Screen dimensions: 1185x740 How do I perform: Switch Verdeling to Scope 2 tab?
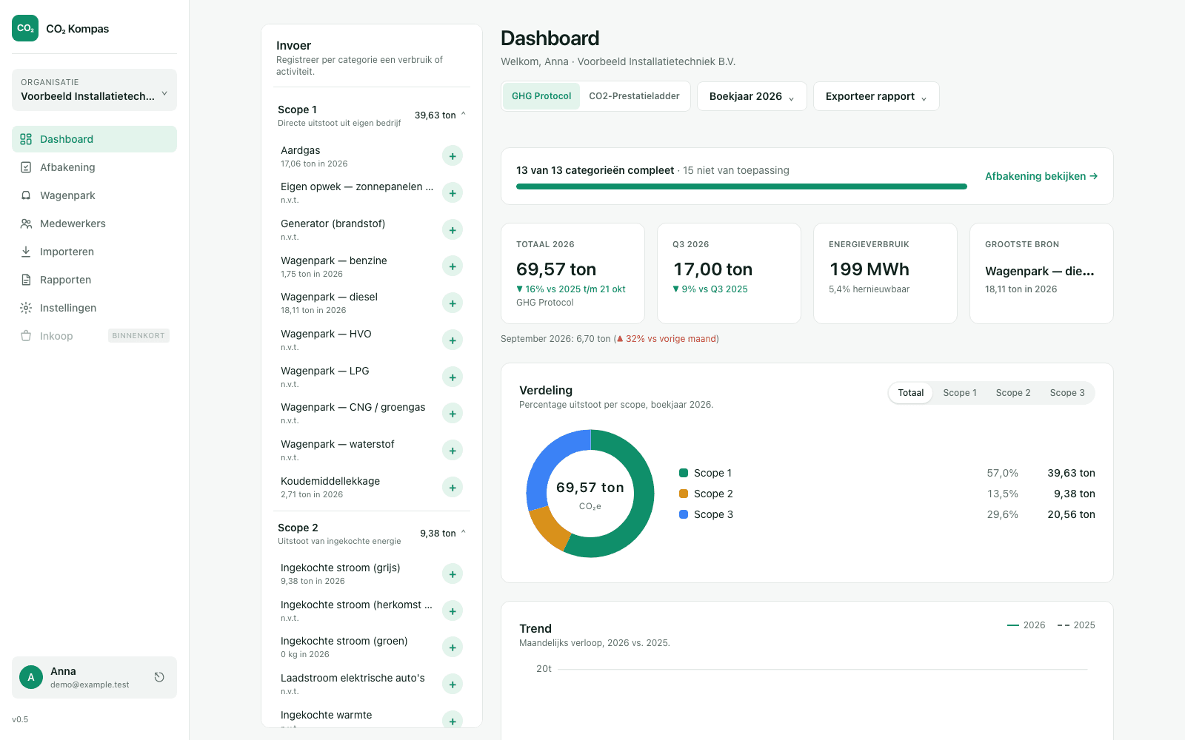tap(1013, 393)
